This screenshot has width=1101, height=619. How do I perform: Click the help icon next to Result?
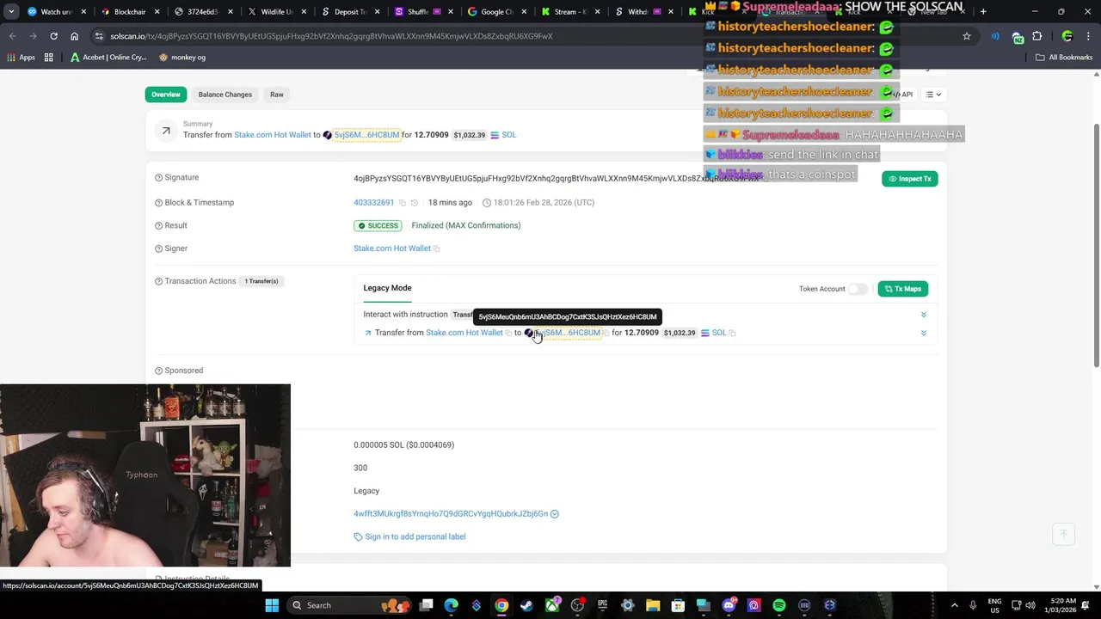click(158, 225)
